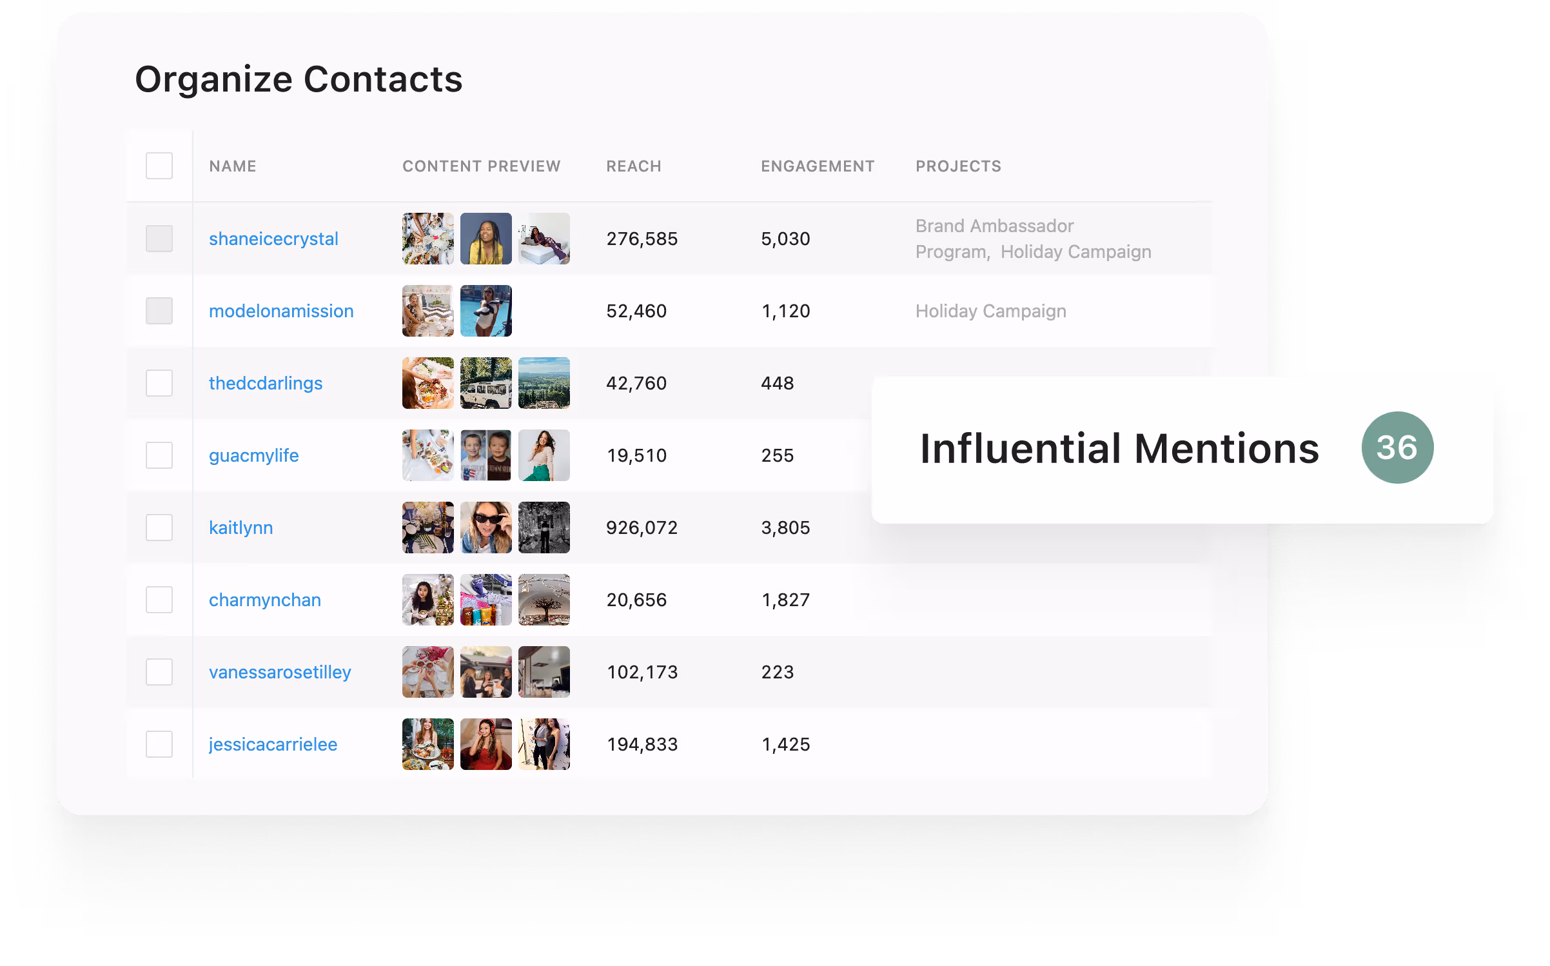Screen dimensions: 1550x966
Task: Open modelonamission's profile link
Action: pyautogui.click(x=281, y=311)
